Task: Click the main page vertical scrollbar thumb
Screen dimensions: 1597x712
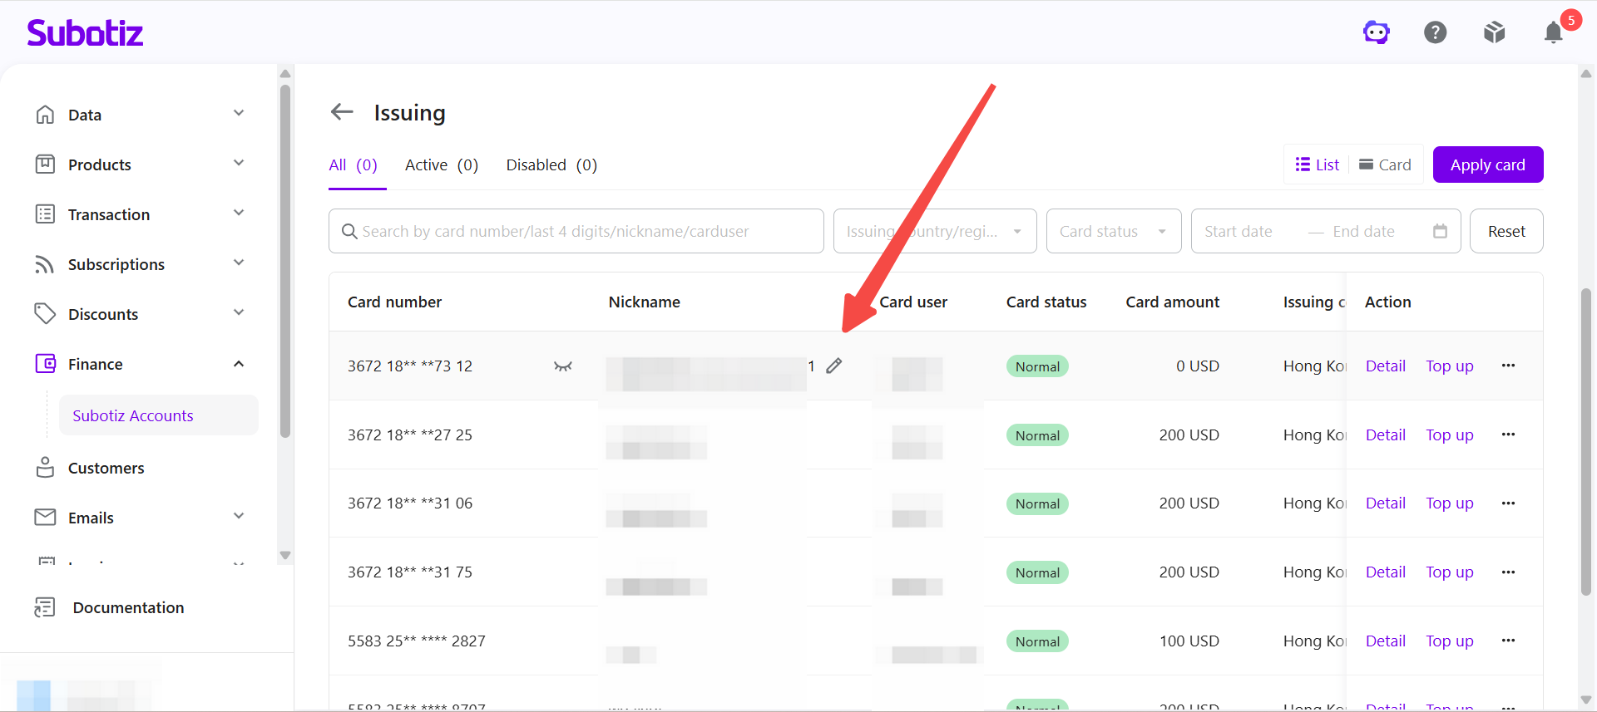Action: click(1586, 442)
